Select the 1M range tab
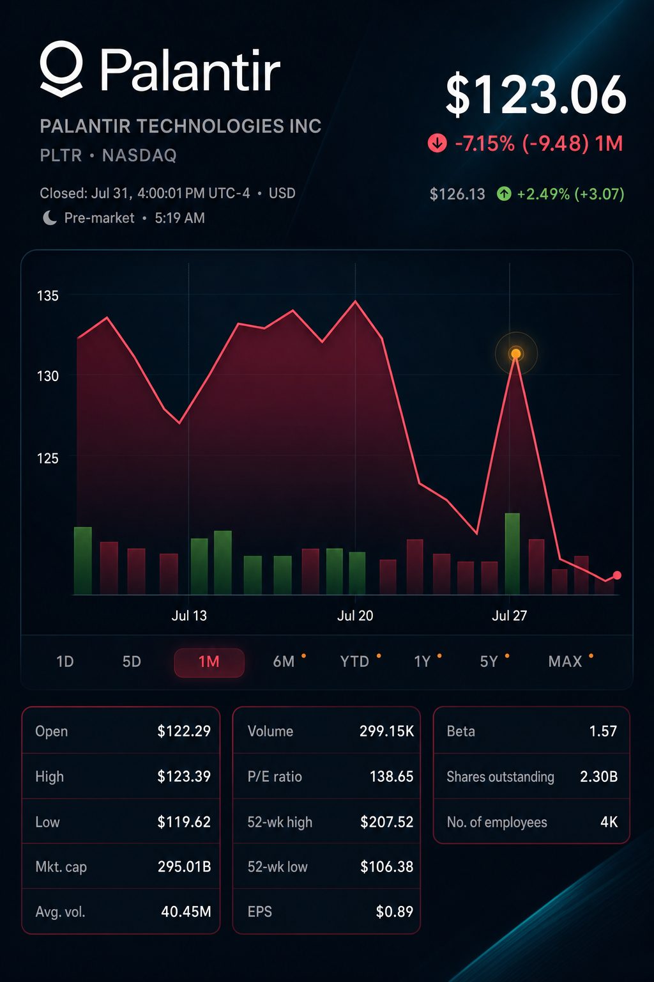The height and width of the screenshot is (982, 654). click(209, 662)
